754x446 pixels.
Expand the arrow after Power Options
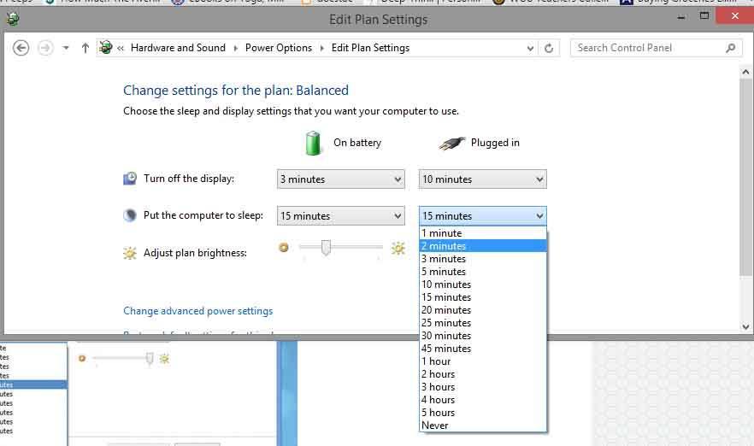click(321, 48)
